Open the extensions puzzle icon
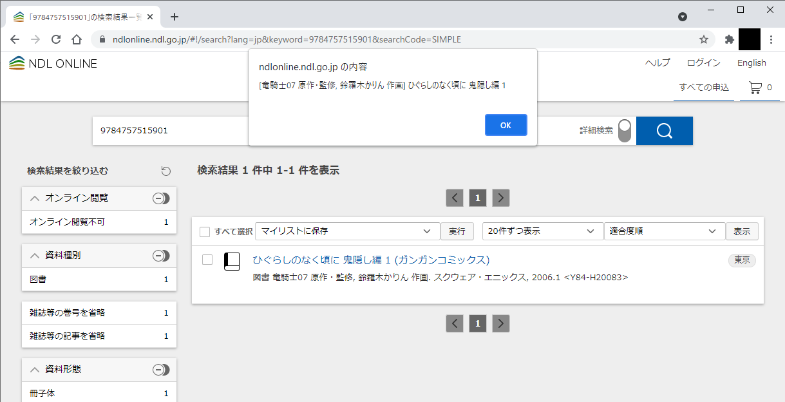The height and width of the screenshot is (402, 785). coord(729,39)
